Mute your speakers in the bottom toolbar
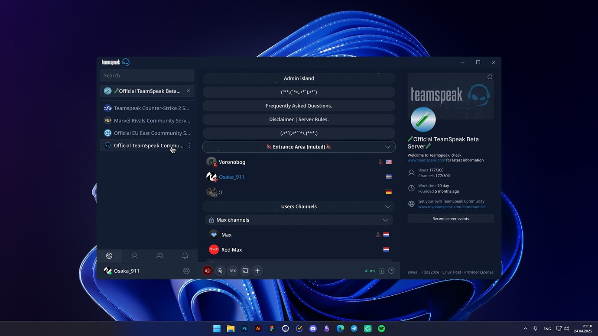598x336 pixels. [x=208, y=271]
